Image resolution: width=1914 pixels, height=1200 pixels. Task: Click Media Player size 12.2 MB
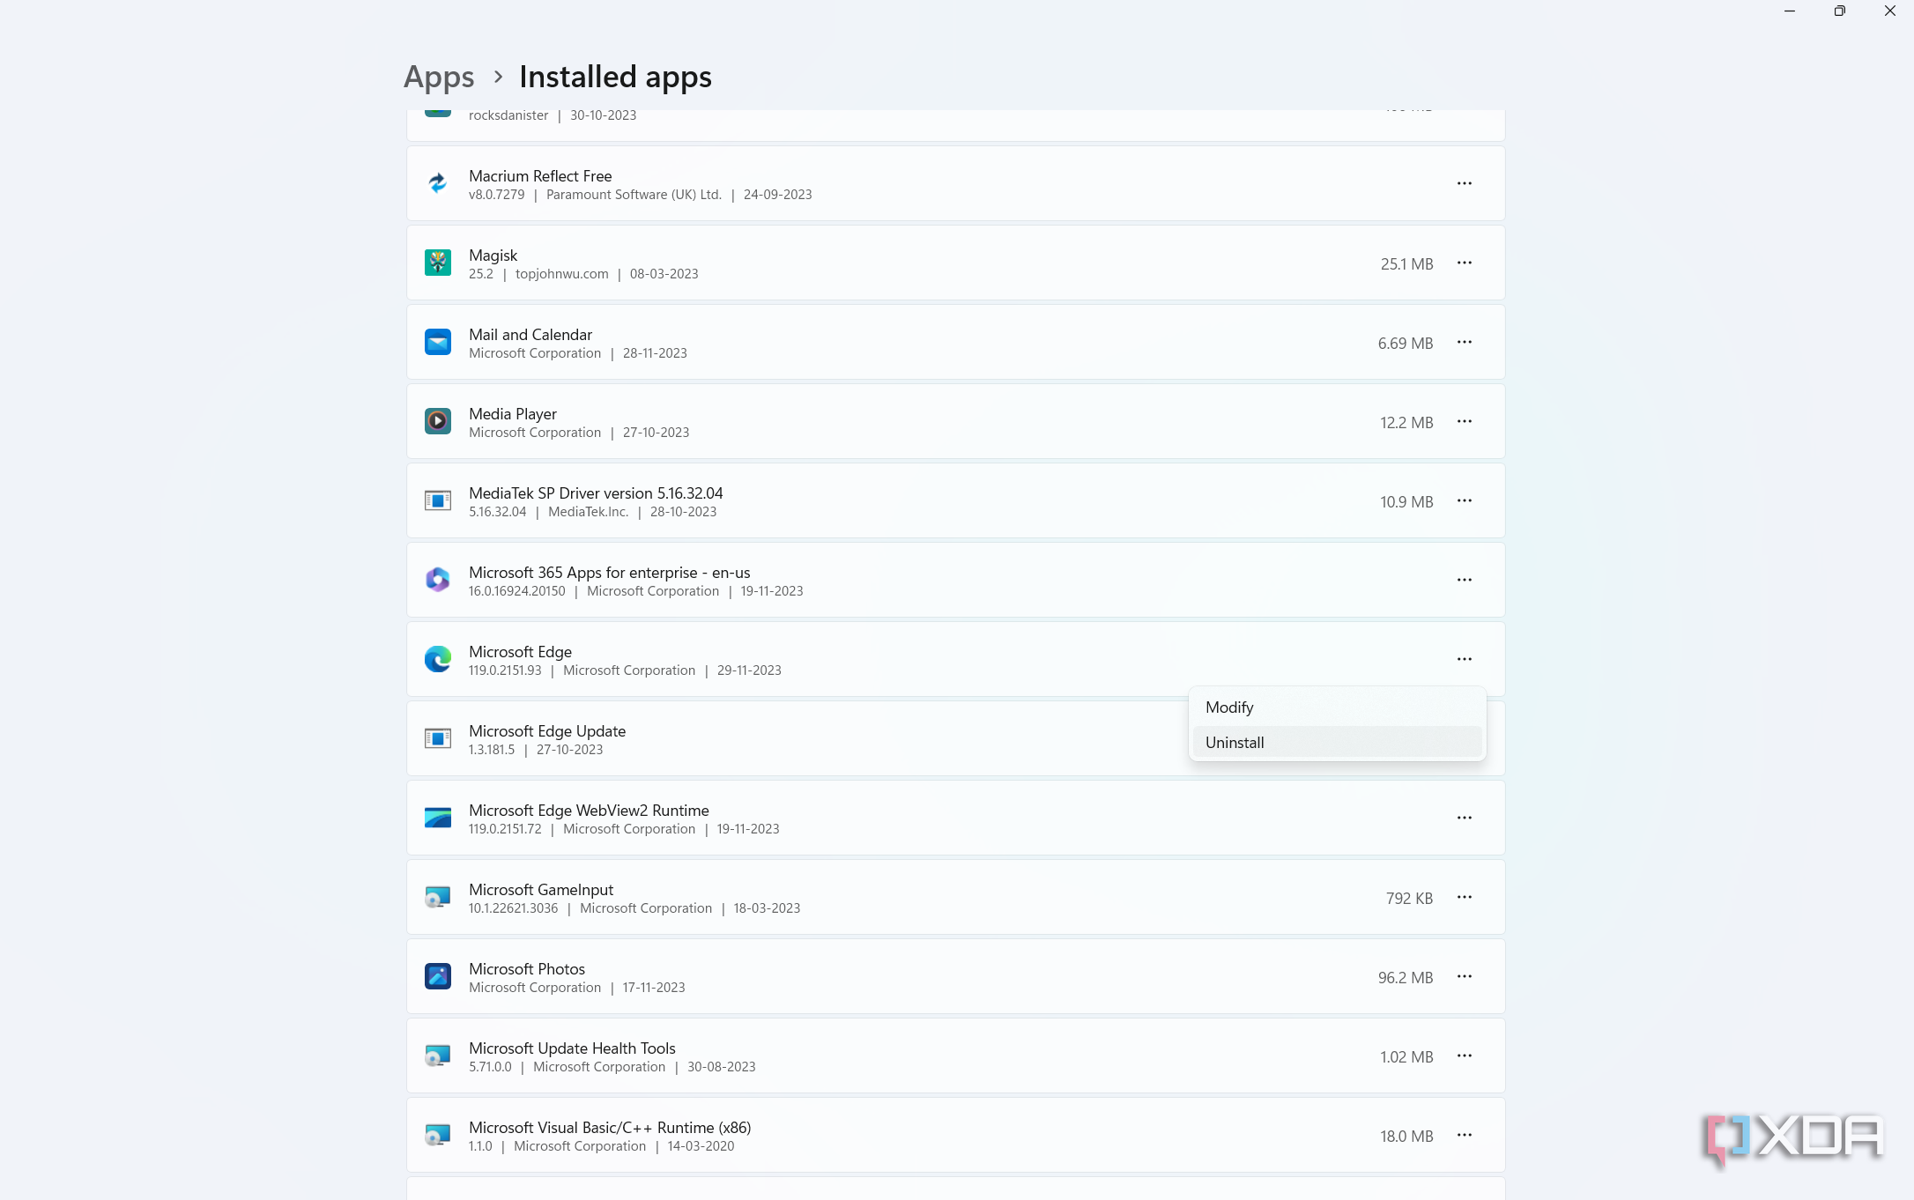[1406, 423]
